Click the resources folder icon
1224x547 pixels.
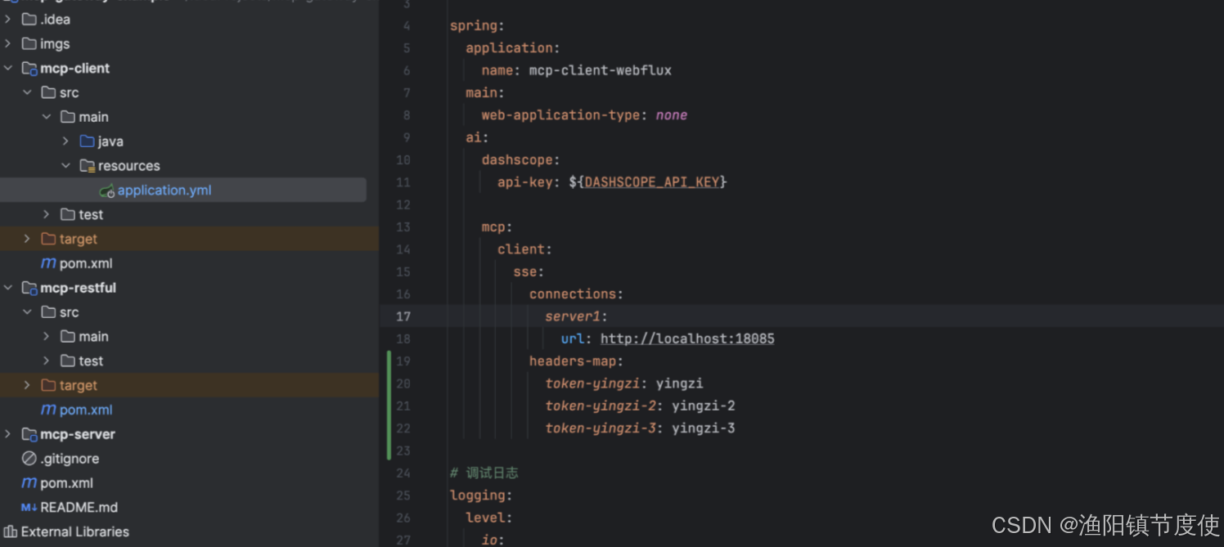(x=88, y=165)
